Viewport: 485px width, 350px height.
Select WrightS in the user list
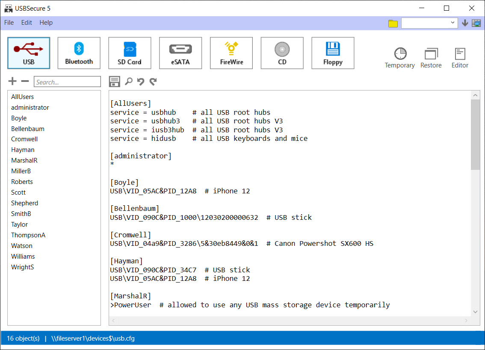pyautogui.click(x=22, y=267)
